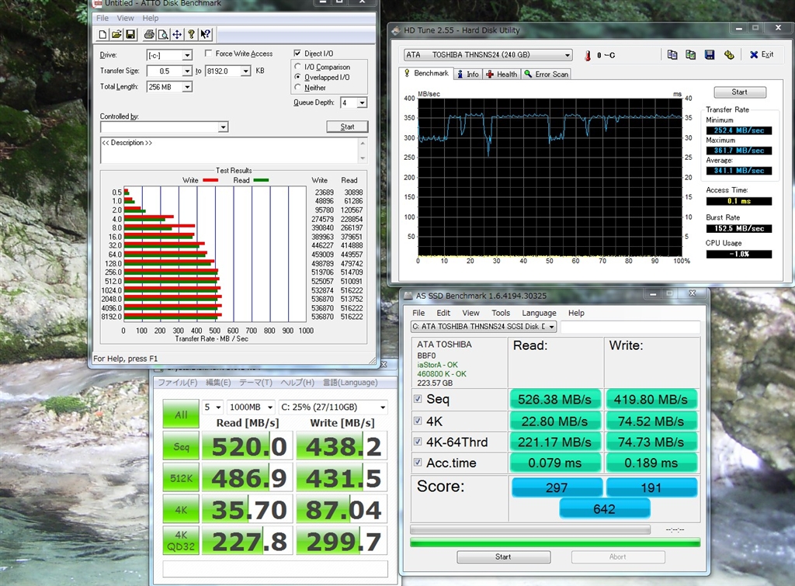Viewport: 795px width, 586px height.
Task: Click the context help arrow icon in ATTO
Action: click(205, 34)
